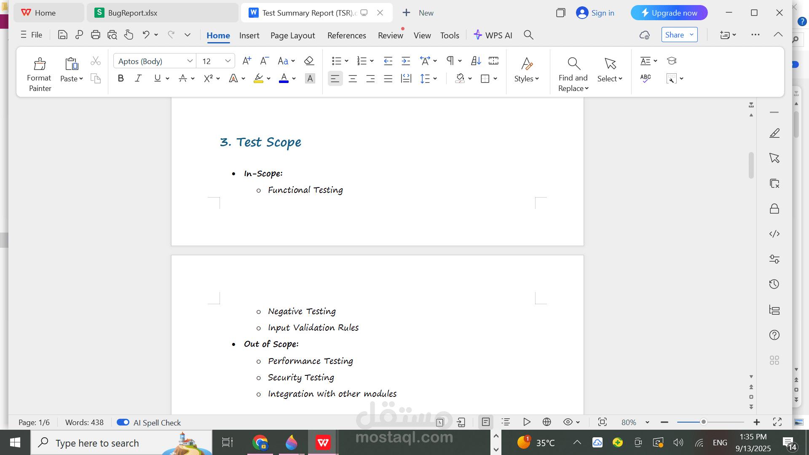This screenshot has width=809, height=455.
Task: Open the Page Layout tab
Action: [292, 35]
